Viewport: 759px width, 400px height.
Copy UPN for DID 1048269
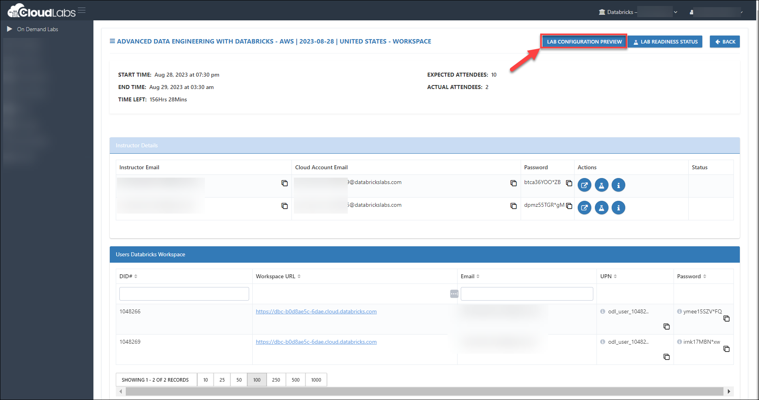tap(666, 357)
